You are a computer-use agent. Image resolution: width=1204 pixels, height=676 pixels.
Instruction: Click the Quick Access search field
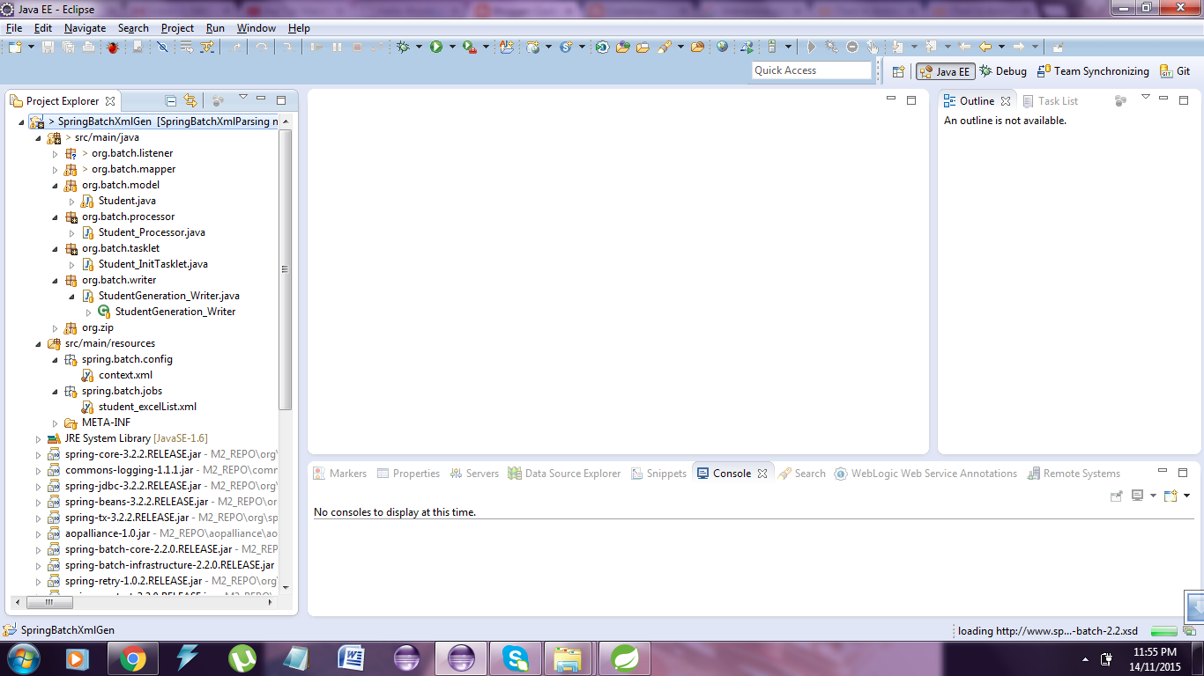[x=812, y=70]
